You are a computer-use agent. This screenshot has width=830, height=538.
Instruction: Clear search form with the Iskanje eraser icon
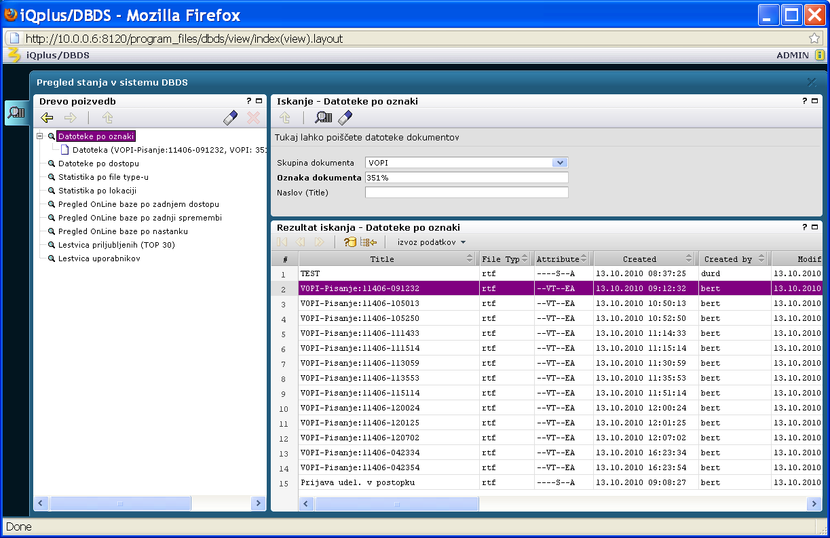[345, 118]
